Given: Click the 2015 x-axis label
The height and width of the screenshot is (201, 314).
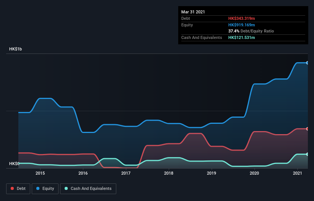Looking at the screenshot, I should [40, 173].
